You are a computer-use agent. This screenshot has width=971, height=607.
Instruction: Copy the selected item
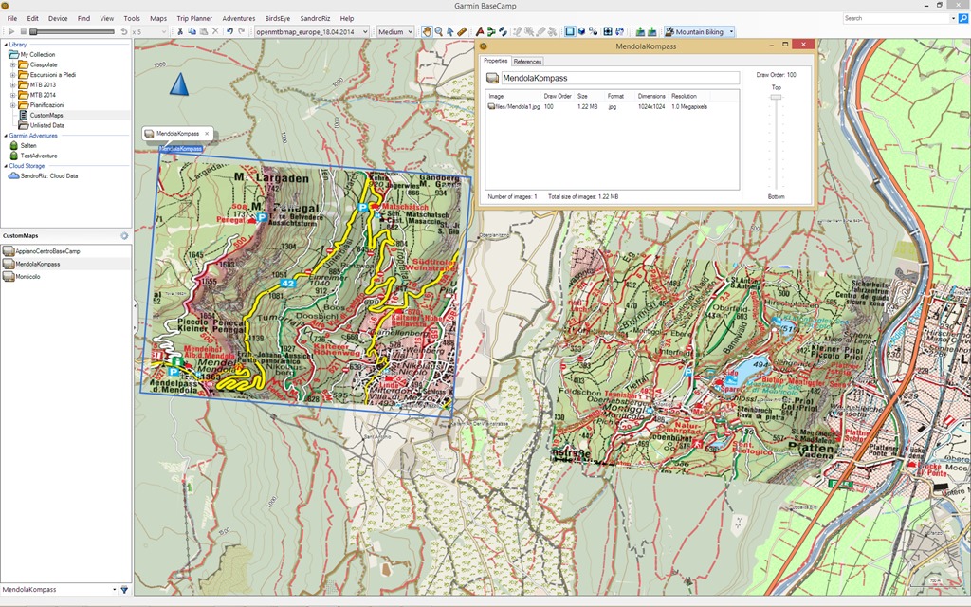192,31
